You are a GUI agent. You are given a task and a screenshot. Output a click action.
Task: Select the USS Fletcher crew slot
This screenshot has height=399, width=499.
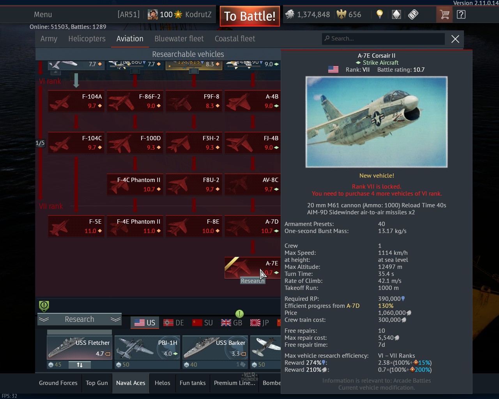click(x=80, y=348)
